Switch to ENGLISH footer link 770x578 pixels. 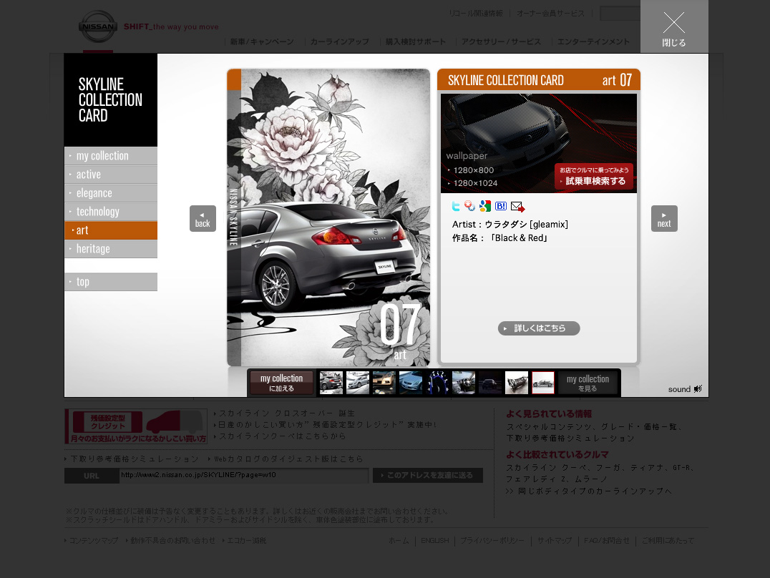click(x=434, y=540)
